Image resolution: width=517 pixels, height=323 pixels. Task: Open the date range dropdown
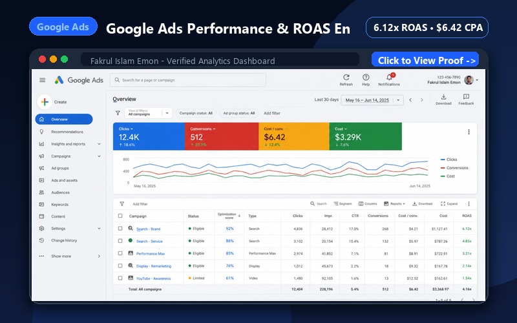(x=372, y=100)
